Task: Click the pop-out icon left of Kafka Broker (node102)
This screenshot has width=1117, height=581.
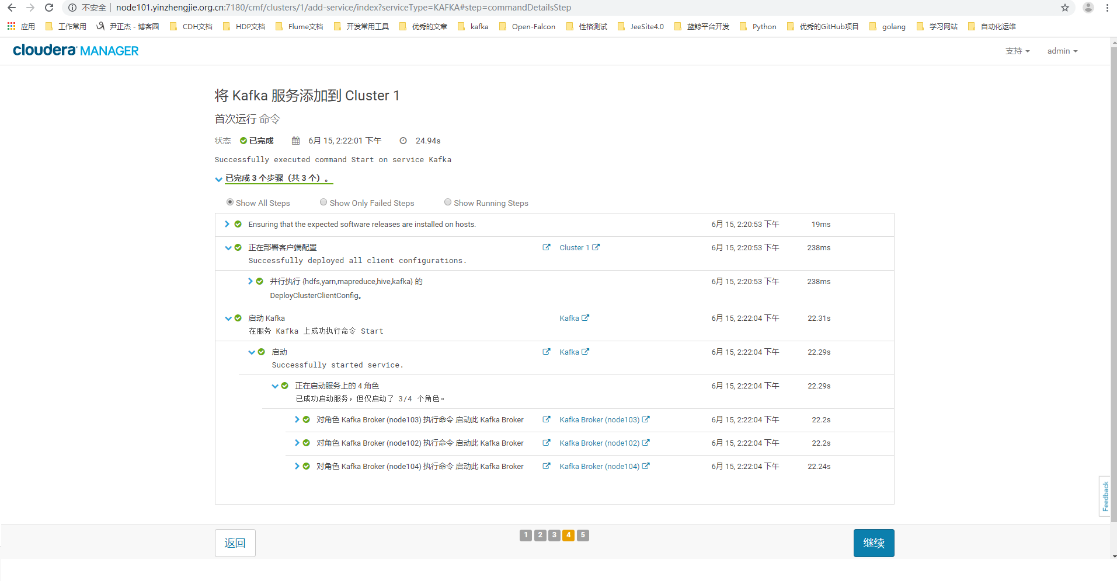Action: click(547, 443)
